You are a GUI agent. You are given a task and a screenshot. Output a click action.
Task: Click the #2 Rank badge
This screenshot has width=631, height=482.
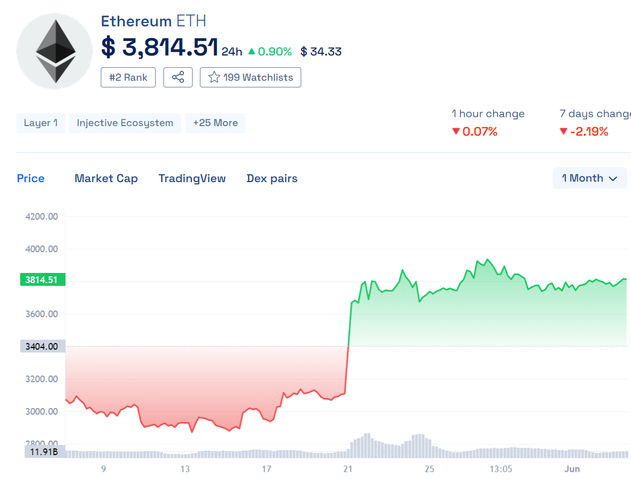point(128,77)
